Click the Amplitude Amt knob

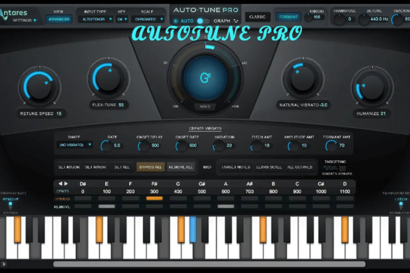pos(293,146)
